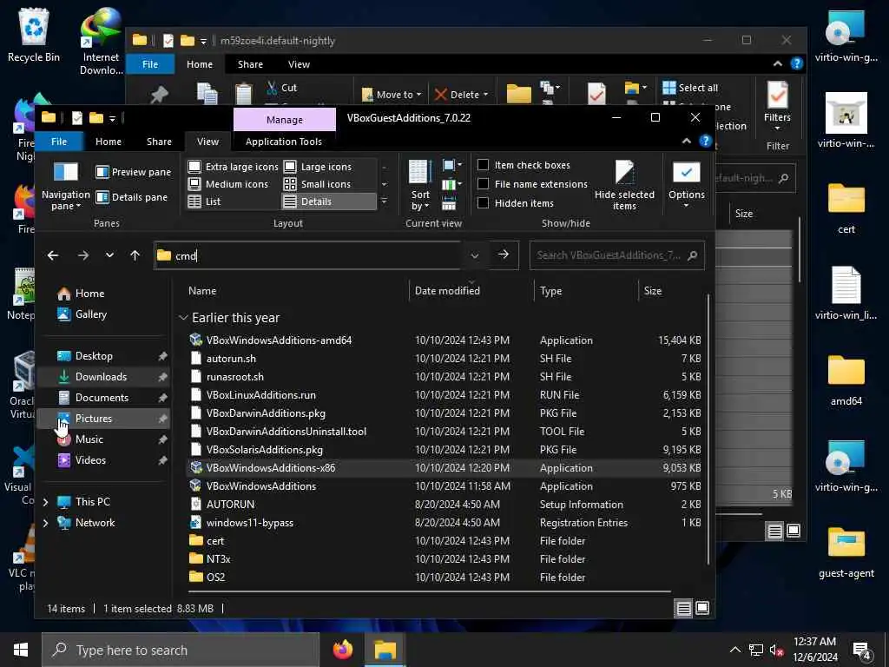Open Explorer Help question mark

(x=705, y=141)
